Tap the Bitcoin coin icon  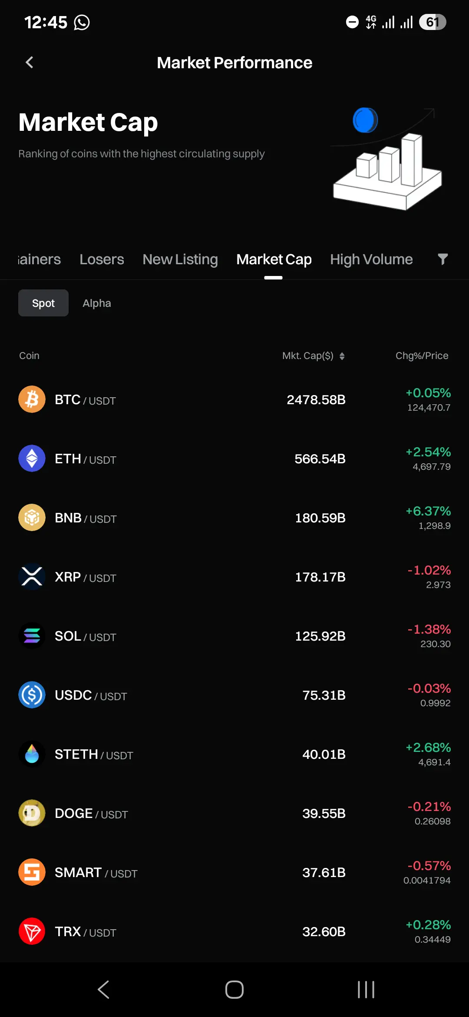[32, 399]
